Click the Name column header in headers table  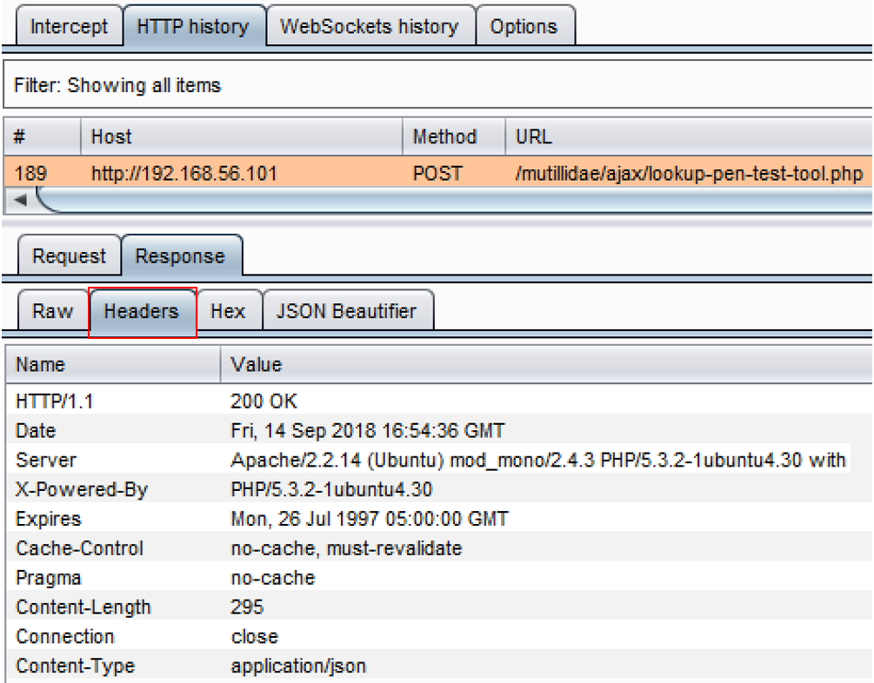(113, 364)
